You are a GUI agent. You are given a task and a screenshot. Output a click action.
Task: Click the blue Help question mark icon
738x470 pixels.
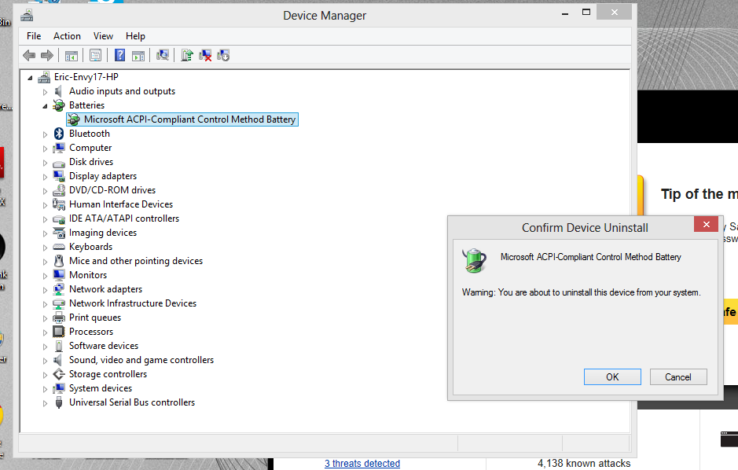click(120, 56)
